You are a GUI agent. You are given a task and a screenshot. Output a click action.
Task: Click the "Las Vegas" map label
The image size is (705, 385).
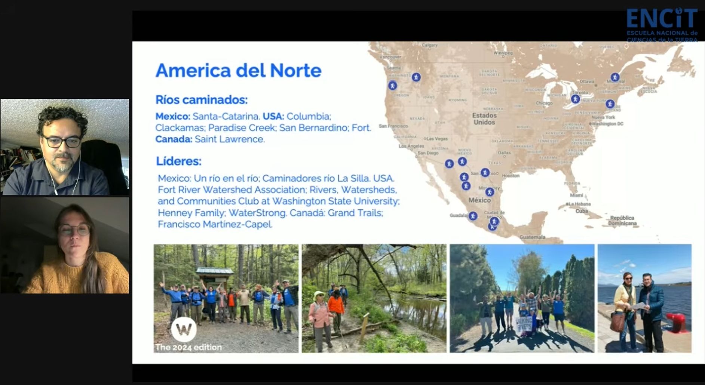click(437, 139)
